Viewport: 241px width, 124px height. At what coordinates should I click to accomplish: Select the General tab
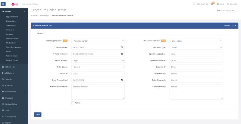click(x=40, y=33)
